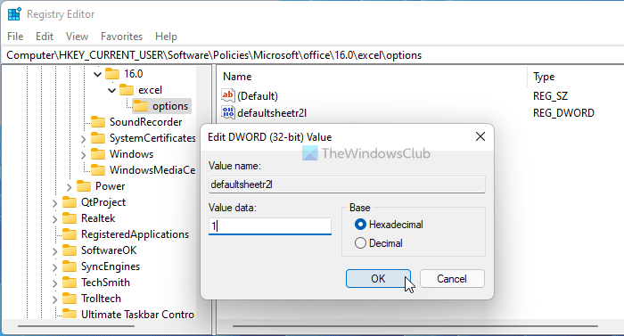Select the QtProject folder icon
This screenshot has width=624, height=336.
(x=70, y=201)
